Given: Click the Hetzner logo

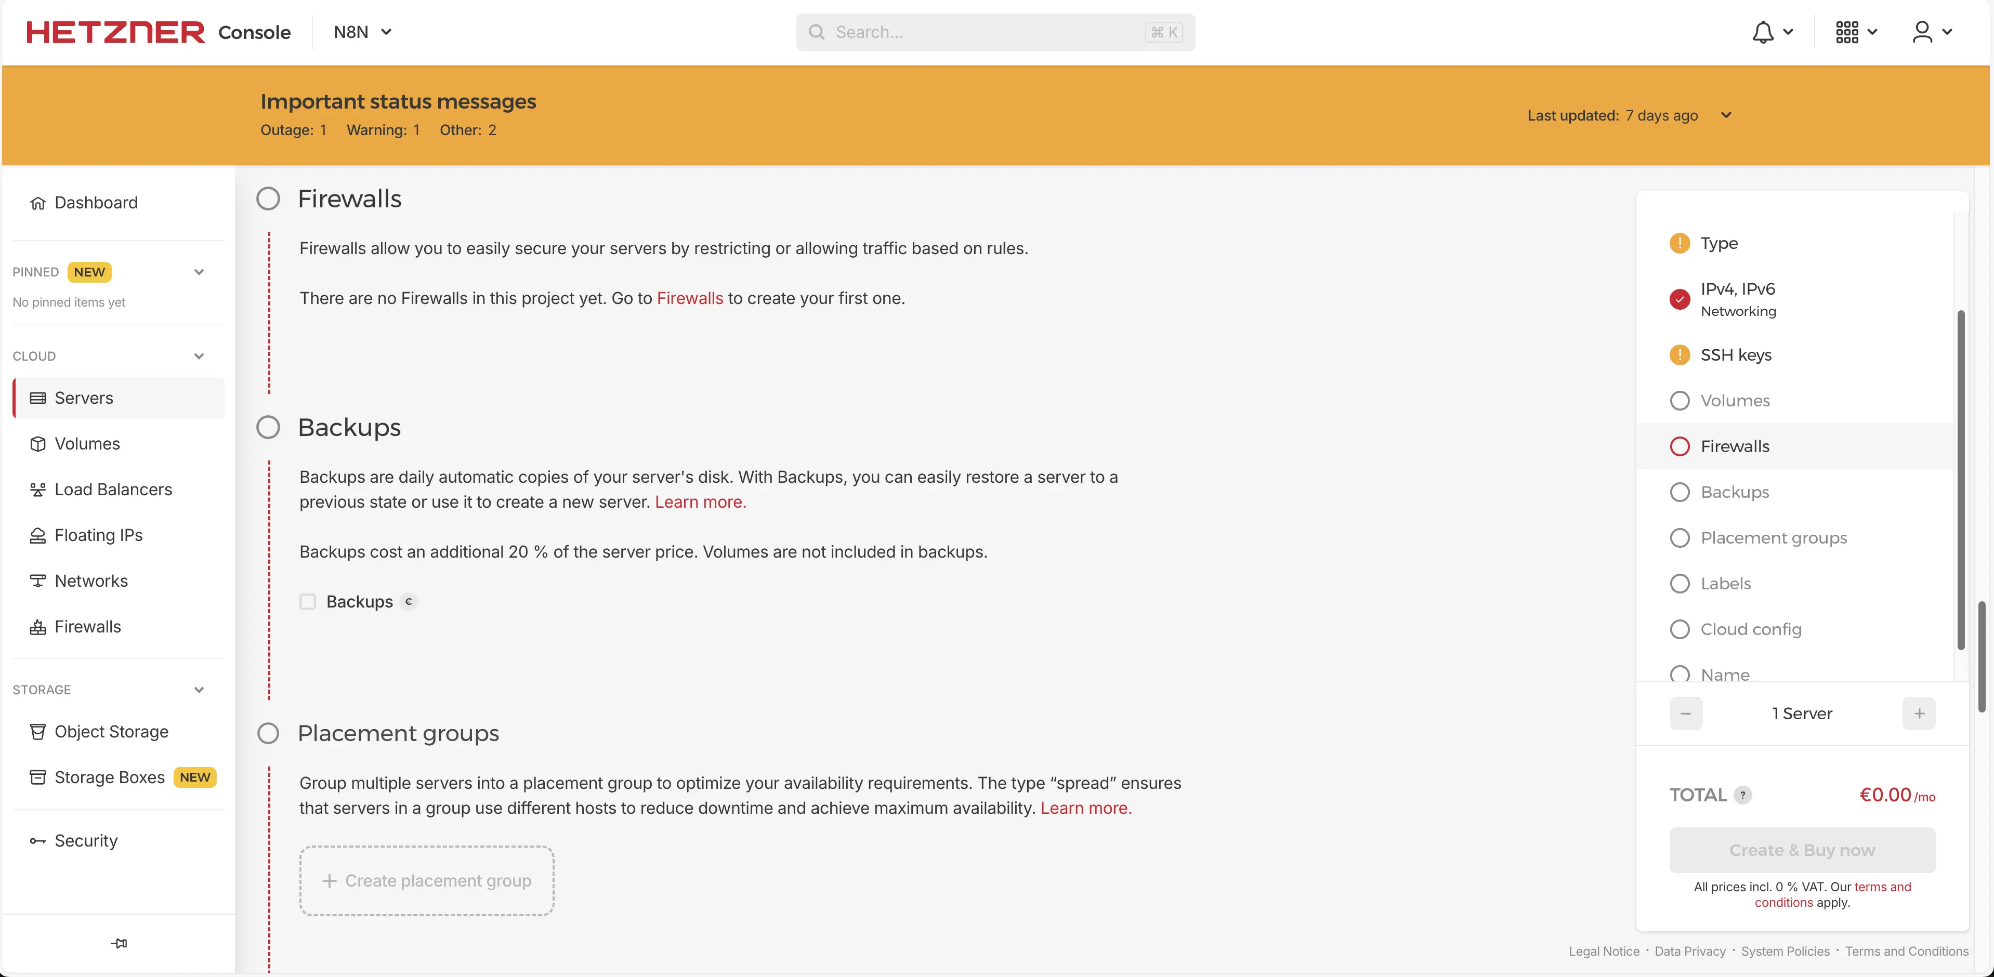Looking at the screenshot, I should tap(115, 33).
